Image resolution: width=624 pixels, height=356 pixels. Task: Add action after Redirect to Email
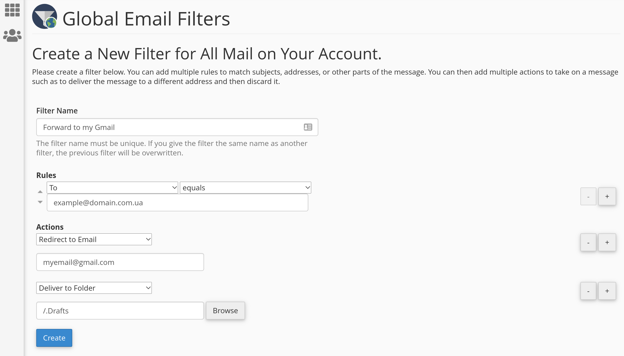[x=607, y=242]
